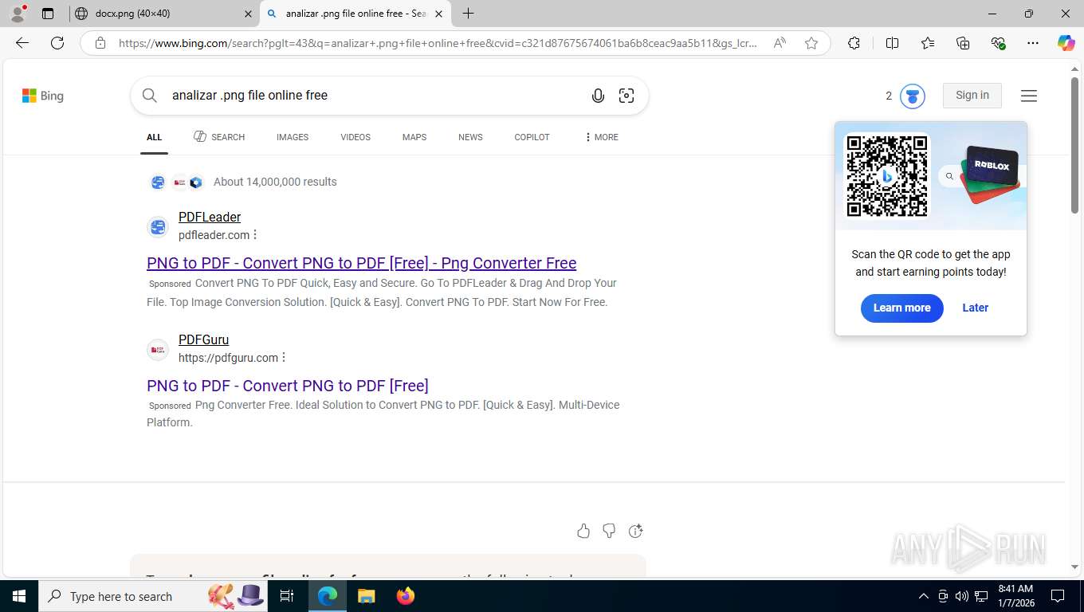The width and height of the screenshot is (1084, 612).
Task: Open Browser essentials heart icon
Action: (x=998, y=43)
